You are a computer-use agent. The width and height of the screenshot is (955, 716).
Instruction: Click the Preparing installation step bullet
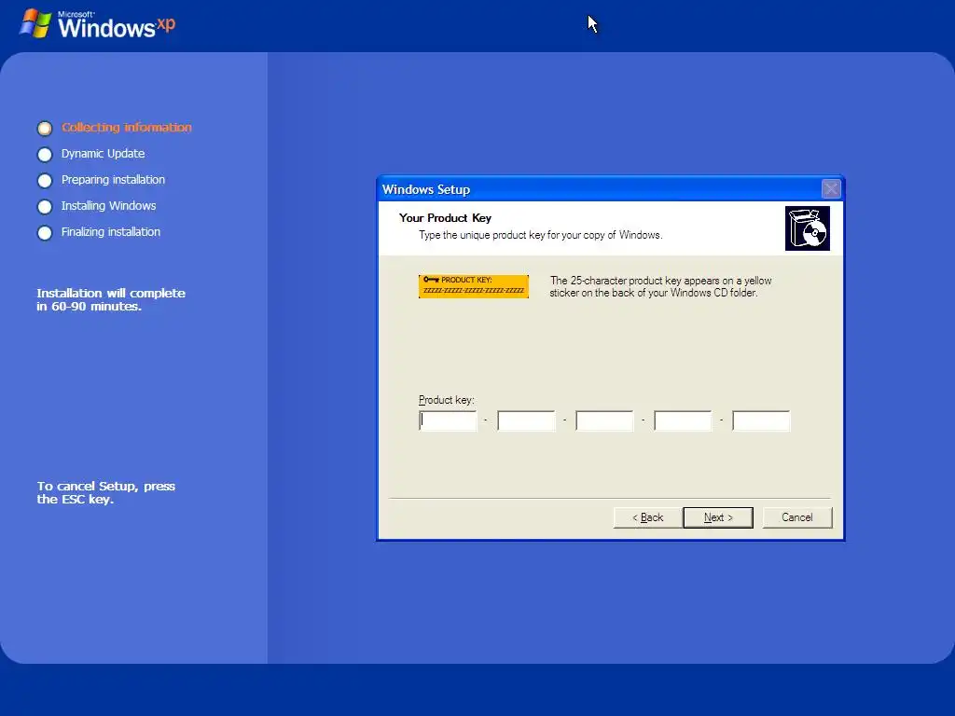pos(45,181)
